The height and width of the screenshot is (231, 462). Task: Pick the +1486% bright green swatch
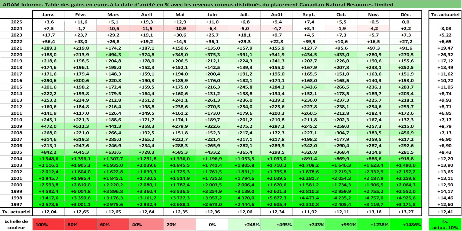point(406,224)
